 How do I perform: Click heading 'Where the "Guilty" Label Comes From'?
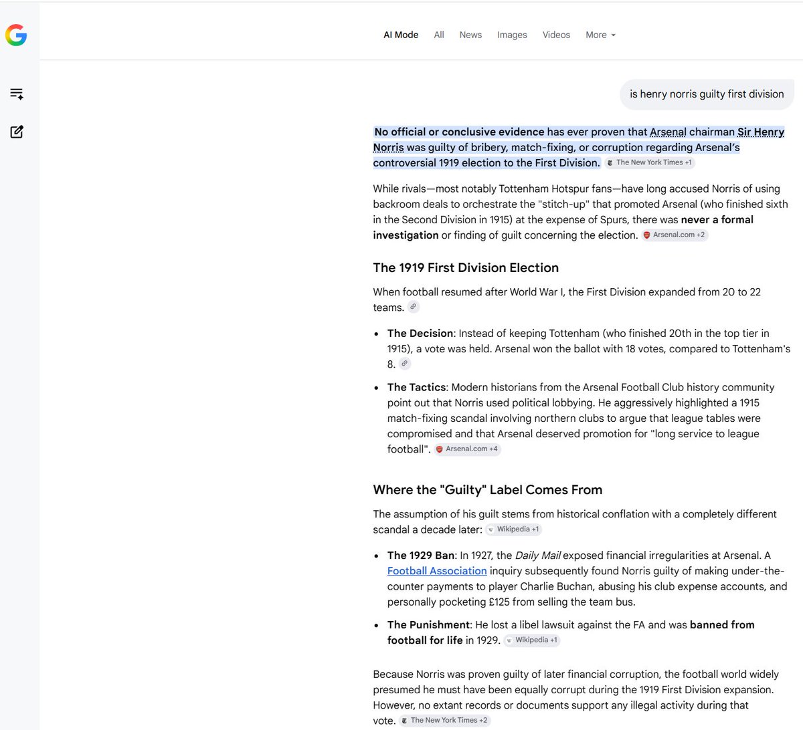click(488, 489)
